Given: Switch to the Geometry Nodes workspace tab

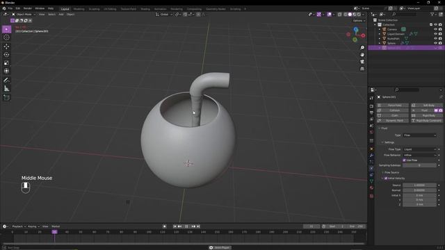Looking at the screenshot, I should 216,9.
